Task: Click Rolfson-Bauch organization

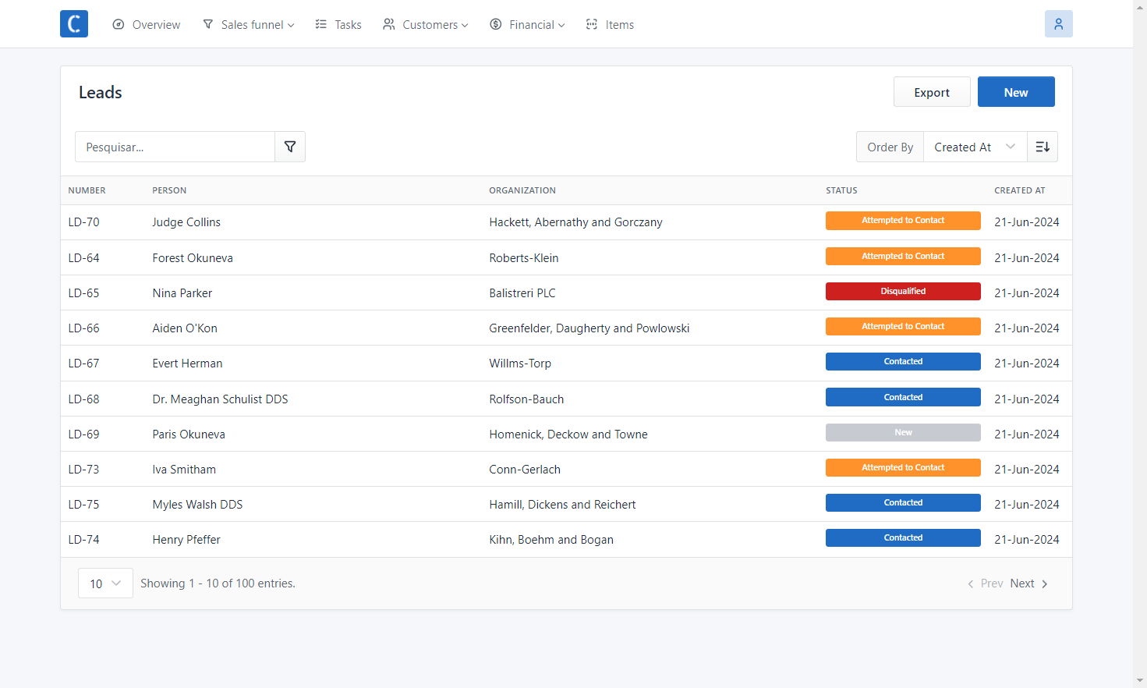Action: pos(526,399)
